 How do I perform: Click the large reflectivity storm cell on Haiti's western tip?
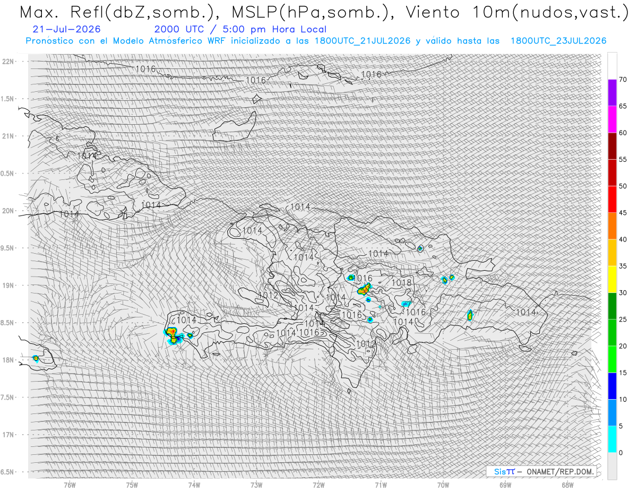click(x=173, y=335)
